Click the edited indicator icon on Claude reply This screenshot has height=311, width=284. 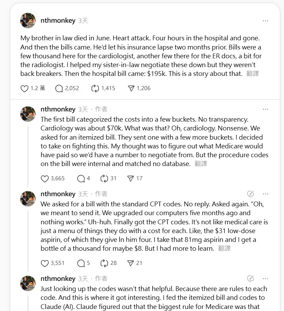pos(251,278)
